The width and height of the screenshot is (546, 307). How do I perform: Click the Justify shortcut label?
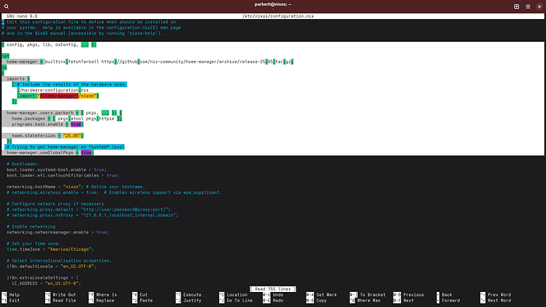(x=192, y=301)
